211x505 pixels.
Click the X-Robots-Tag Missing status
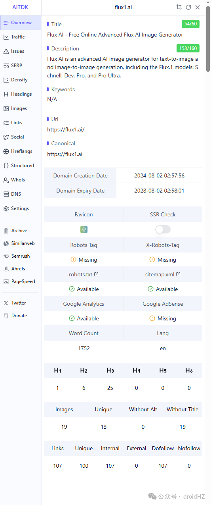(x=163, y=260)
